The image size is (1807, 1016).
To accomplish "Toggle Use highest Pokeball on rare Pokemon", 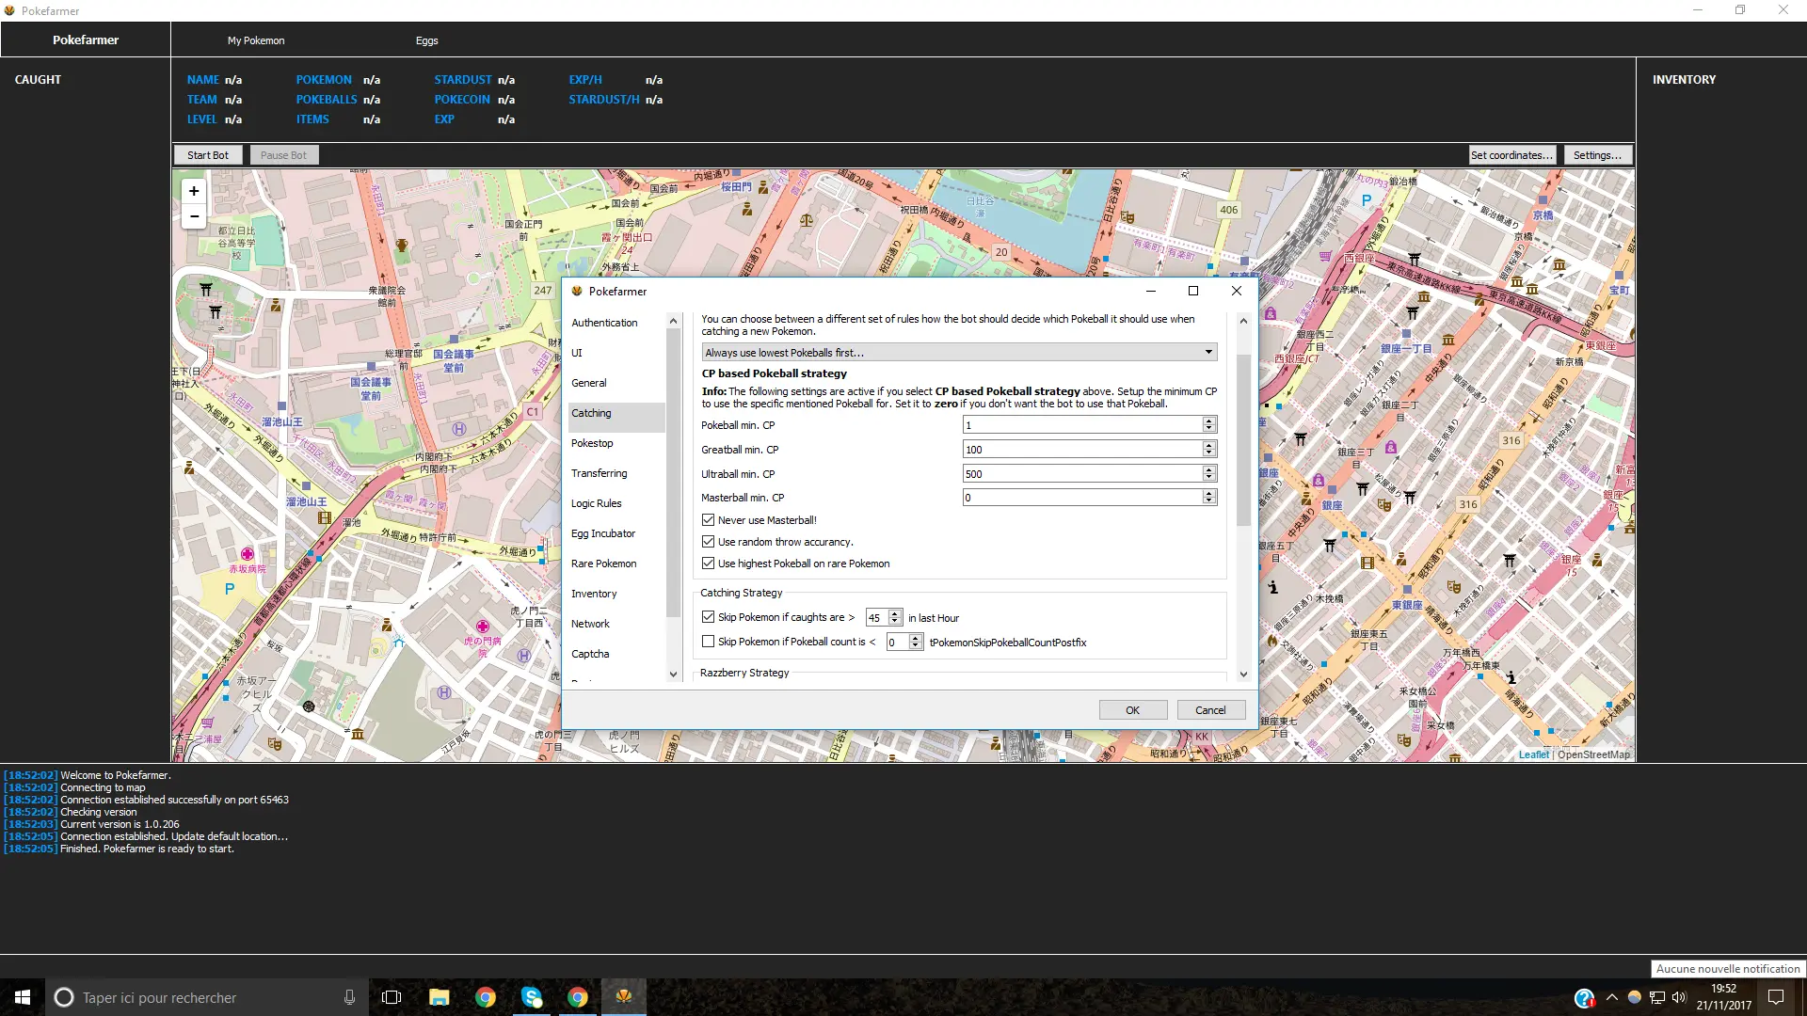I will click(708, 564).
